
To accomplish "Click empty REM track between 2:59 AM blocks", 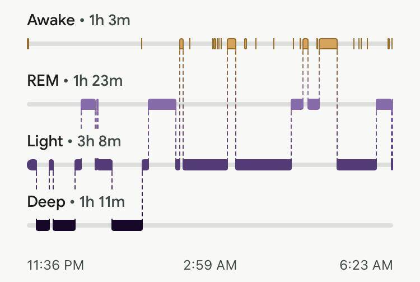I will pyautogui.click(x=232, y=104).
